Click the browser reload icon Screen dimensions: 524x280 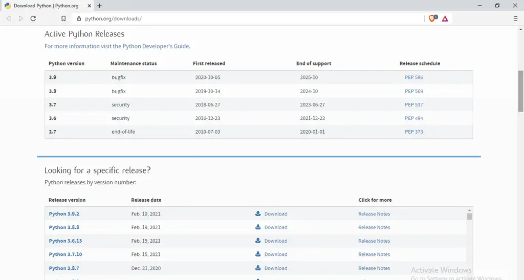(33, 18)
